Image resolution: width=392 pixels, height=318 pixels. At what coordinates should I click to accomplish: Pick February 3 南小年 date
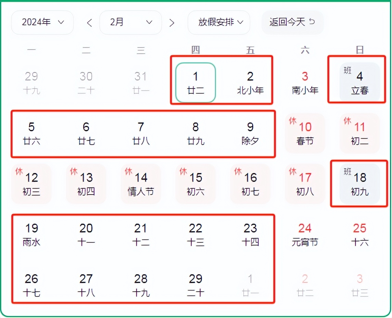pos(305,83)
